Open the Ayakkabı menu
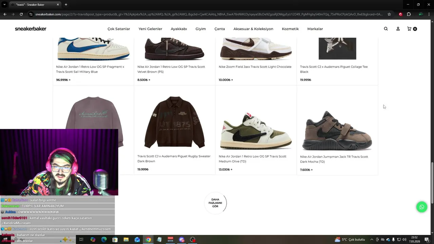This screenshot has height=244, width=434. click(x=179, y=29)
